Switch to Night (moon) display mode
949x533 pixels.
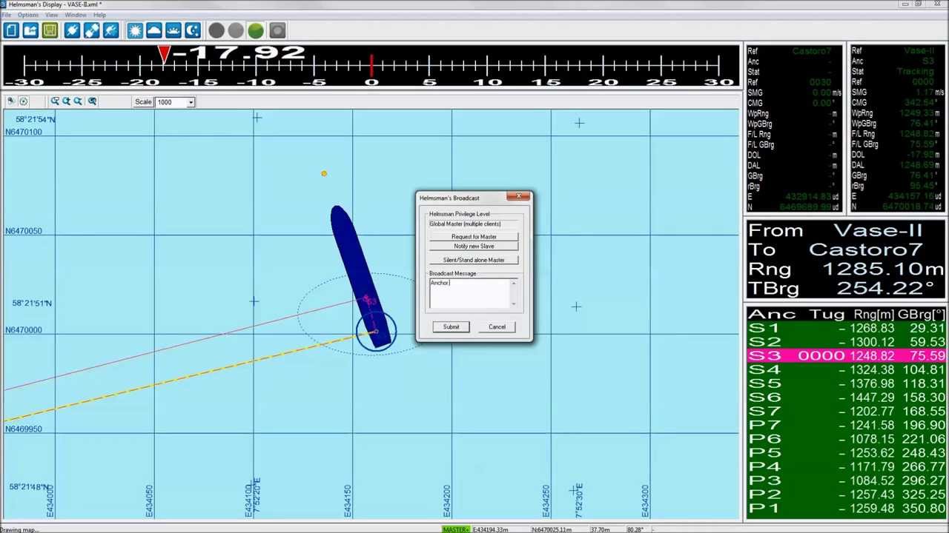(193, 30)
